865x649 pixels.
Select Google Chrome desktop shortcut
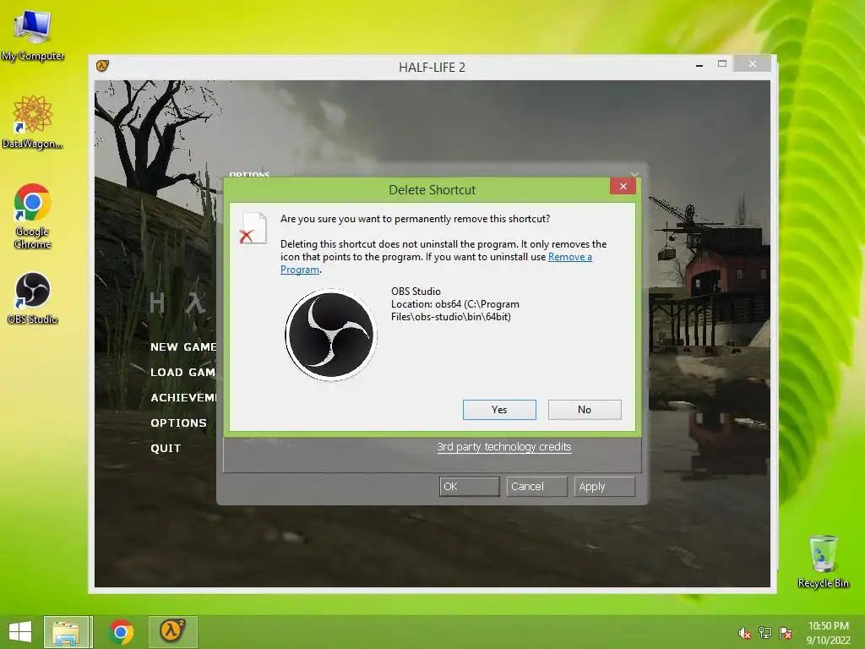(33, 216)
